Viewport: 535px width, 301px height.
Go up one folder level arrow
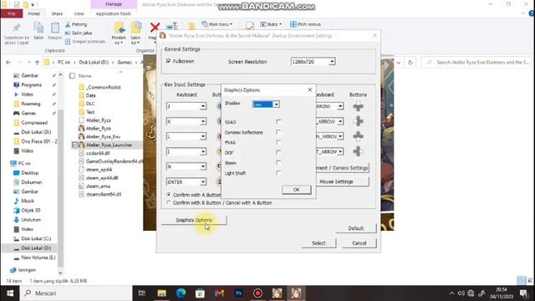click(x=37, y=63)
